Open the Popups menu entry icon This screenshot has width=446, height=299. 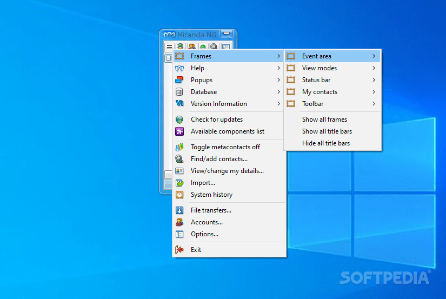tap(179, 80)
